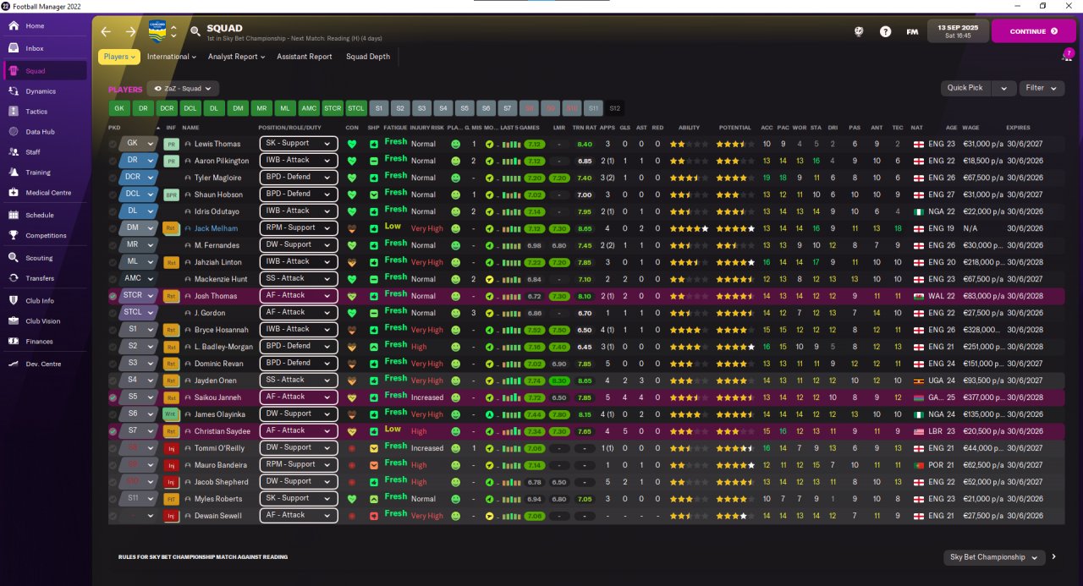Open the Analyst Report menu
The height and width of the screenshot is (586, 1083).
click(x=236, y=57)
